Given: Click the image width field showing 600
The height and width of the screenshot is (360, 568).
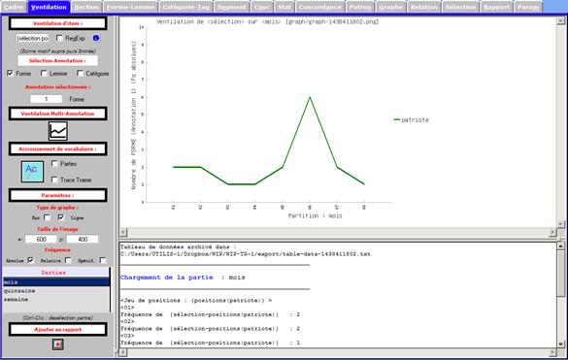Looking at the screenshot, I should (x=41, y=239).
